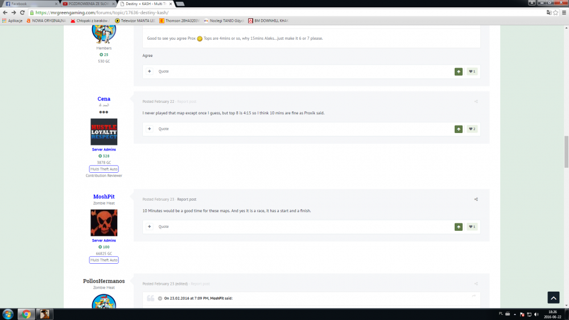View the 2 likes on Cena's post

472,129
